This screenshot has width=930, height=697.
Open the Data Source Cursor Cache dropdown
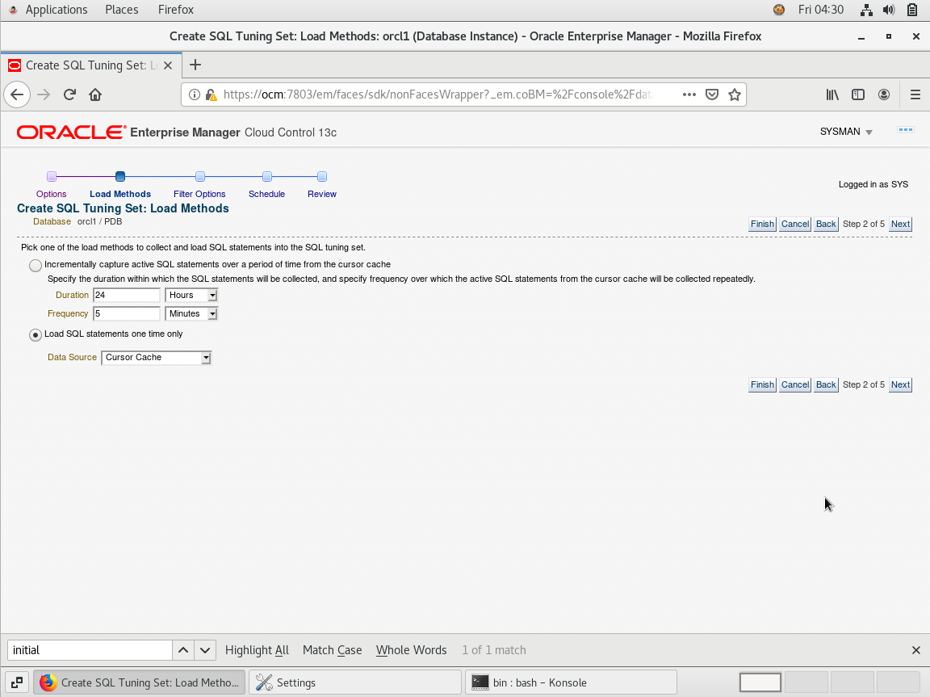(x=157, y=358)
